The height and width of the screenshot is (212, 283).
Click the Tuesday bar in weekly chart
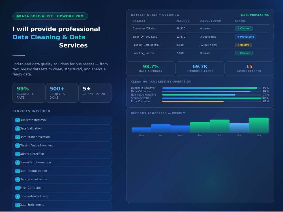[x=161, y=129]
